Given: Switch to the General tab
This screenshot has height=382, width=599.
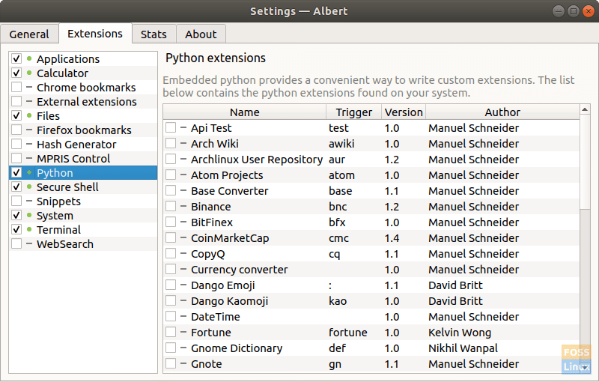Looking at the screenshot, I should [29, 34].
